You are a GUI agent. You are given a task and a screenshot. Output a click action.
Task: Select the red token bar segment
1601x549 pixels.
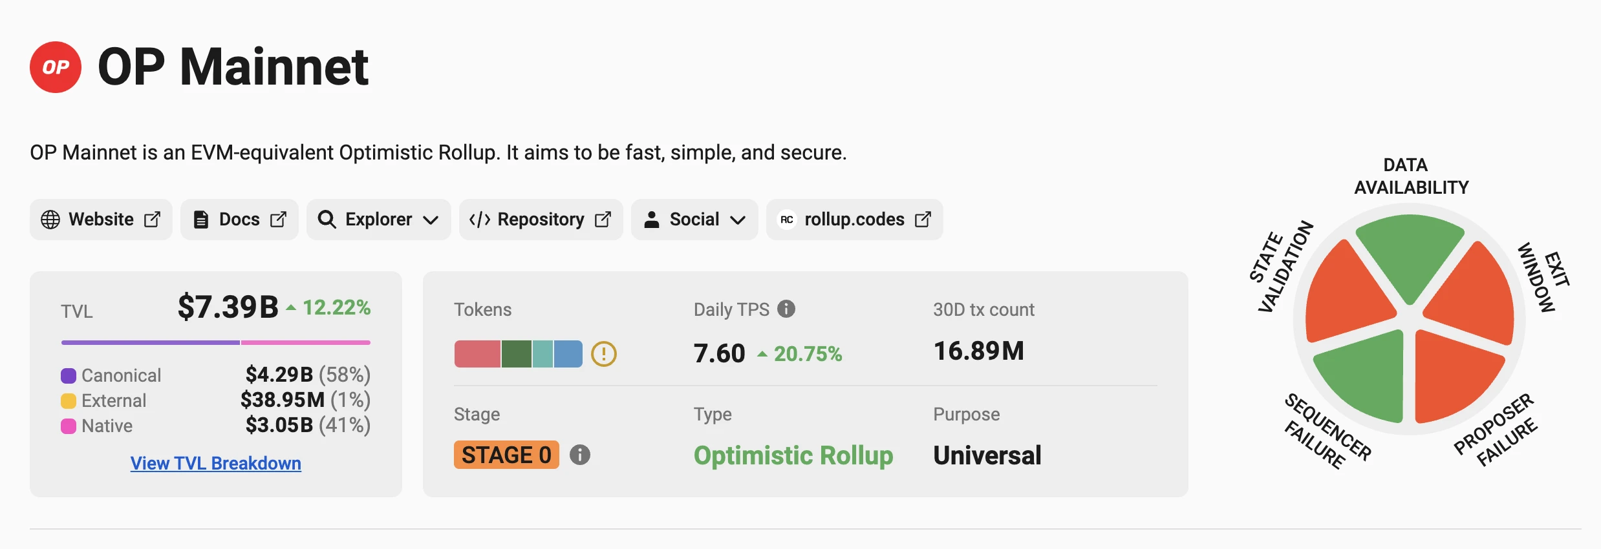pyautogui.click(x=477, y=354)
